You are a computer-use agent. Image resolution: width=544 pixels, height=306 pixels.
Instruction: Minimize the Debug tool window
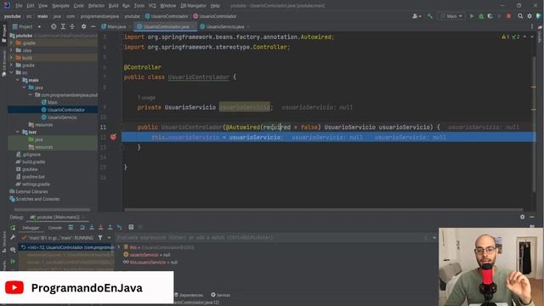coord(532,217)
